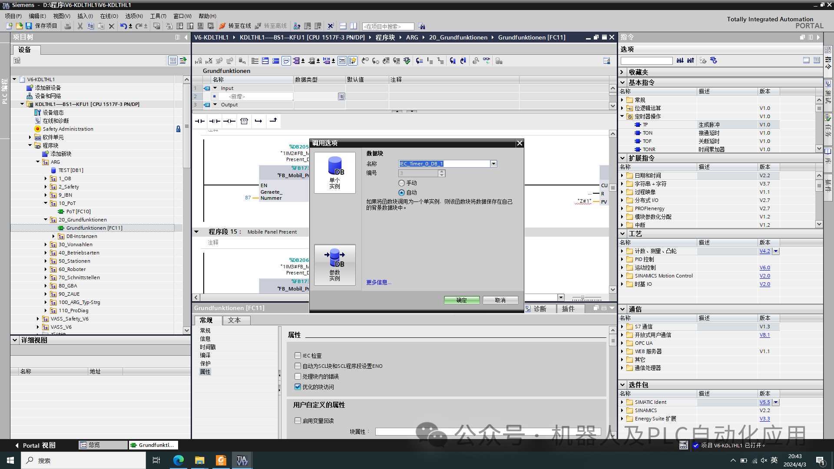
Task: Click the absolute/symbolic operands icon in editor toolbar
Action: tap(297, 61)
